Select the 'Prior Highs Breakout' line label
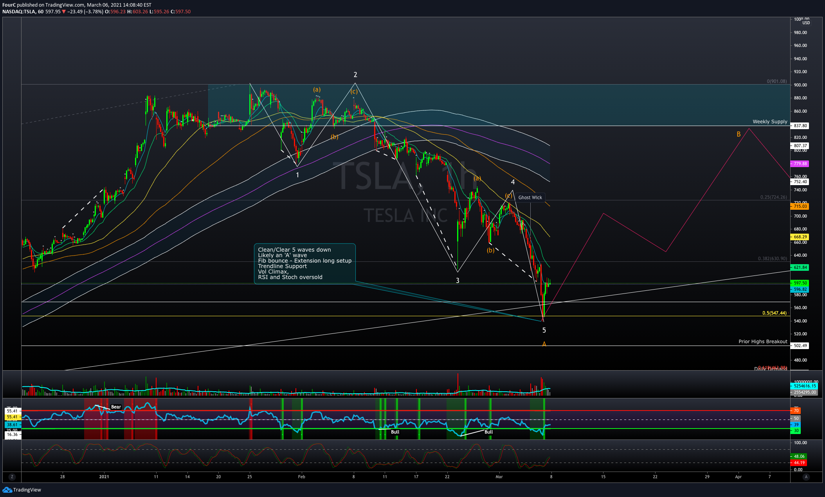This screenshot has width=825, height=497. tap(763, 341)
